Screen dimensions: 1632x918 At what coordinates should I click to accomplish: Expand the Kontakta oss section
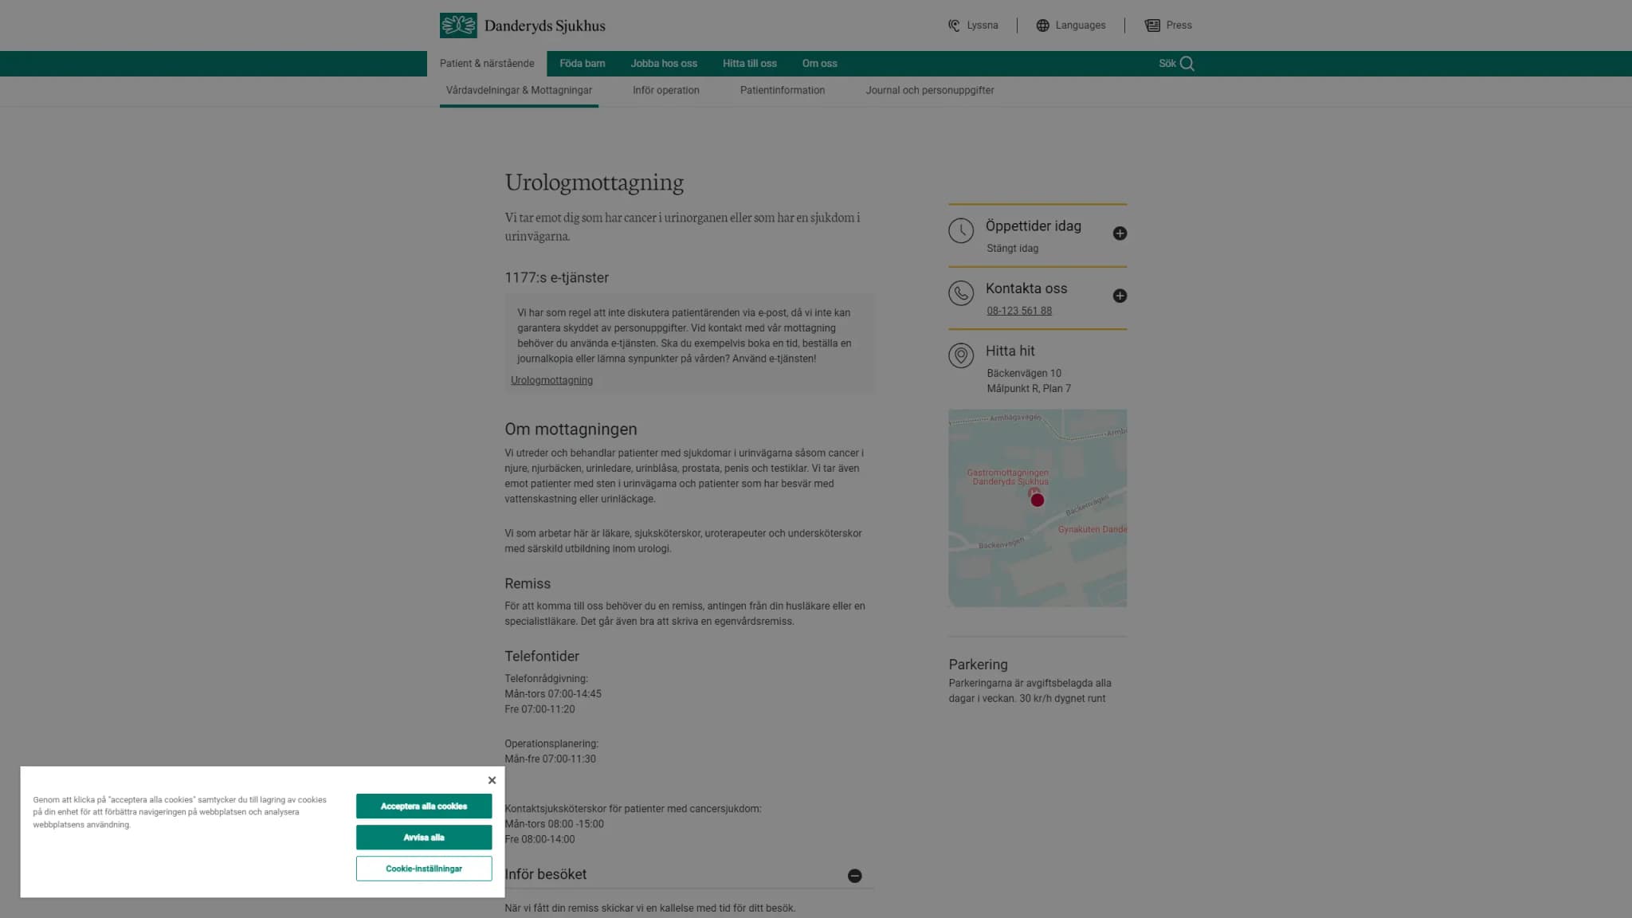(x=1120, y=296)
